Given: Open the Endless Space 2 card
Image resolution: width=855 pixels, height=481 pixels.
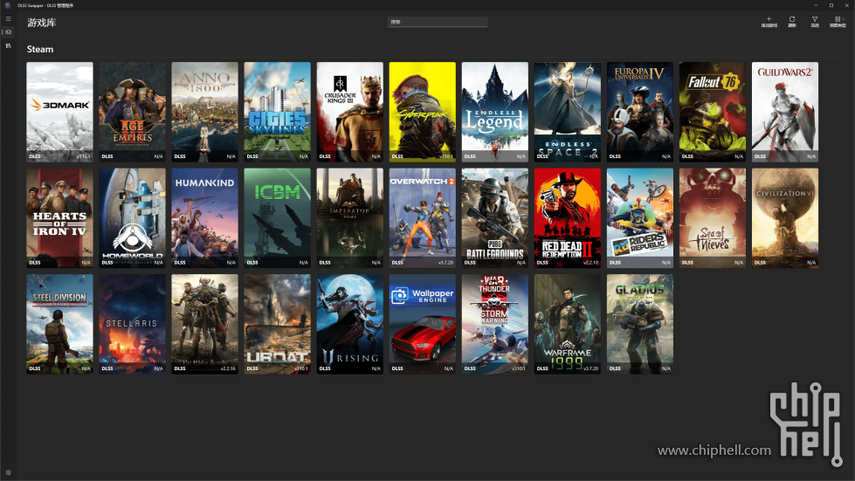Looking at the screenshot, I should coord(567,112).
